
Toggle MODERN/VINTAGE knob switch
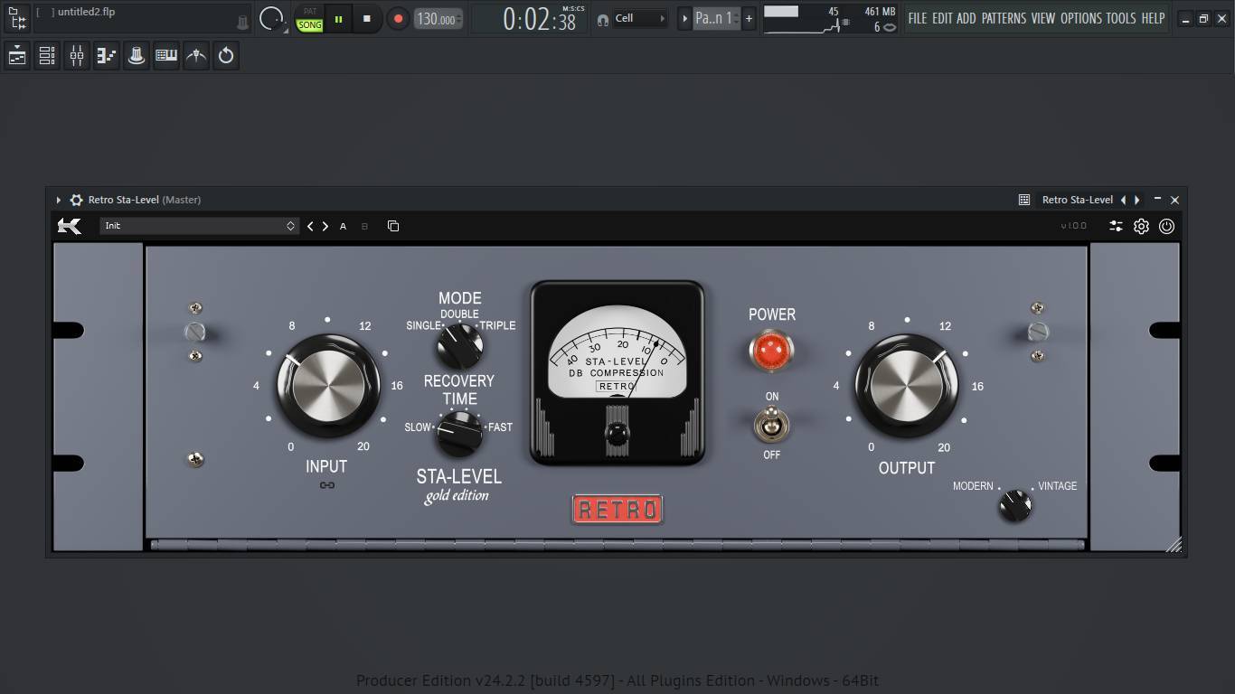1014,505
